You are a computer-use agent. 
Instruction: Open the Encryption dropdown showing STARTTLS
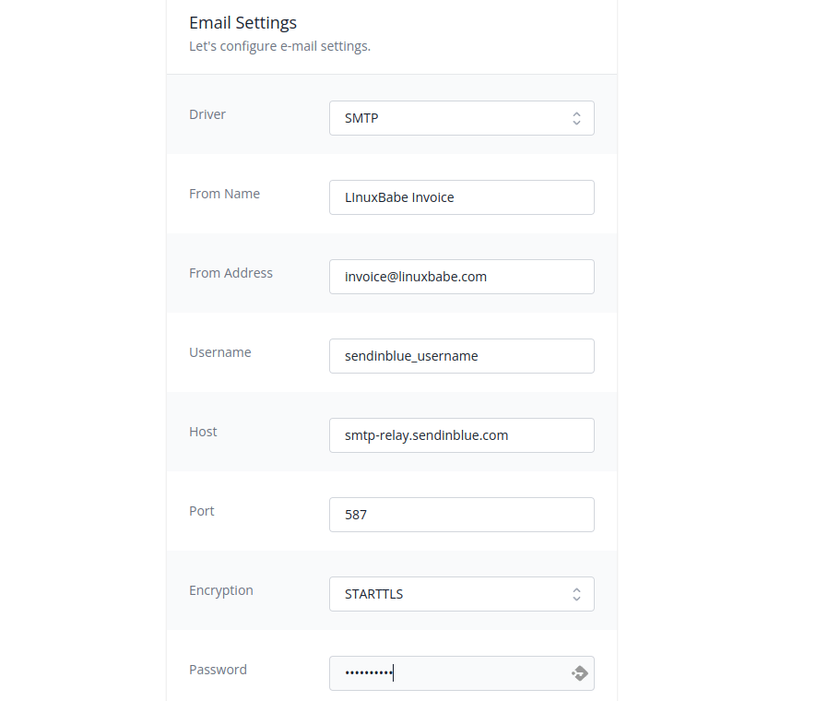click(452, 594)
